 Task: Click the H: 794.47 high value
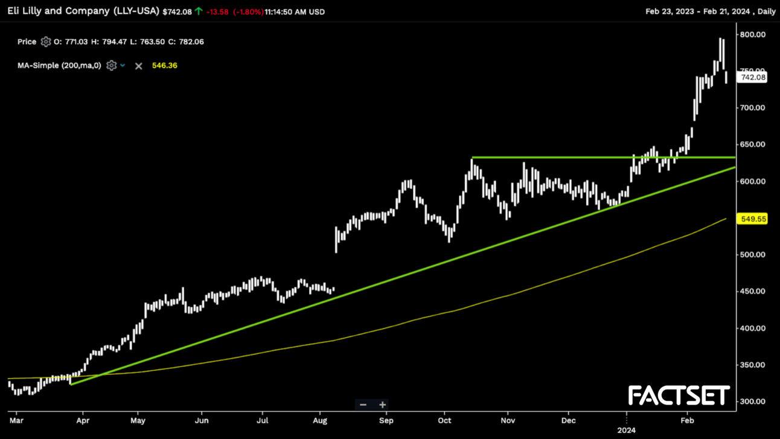(x=109, y=42)
